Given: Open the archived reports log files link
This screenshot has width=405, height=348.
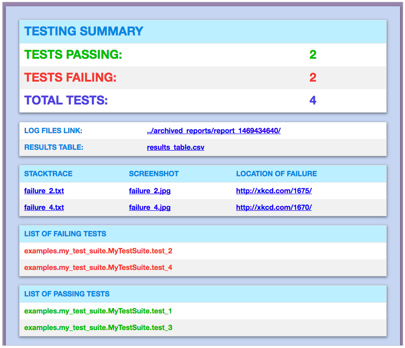Looking at the screenshot, I should click(213, 131).
